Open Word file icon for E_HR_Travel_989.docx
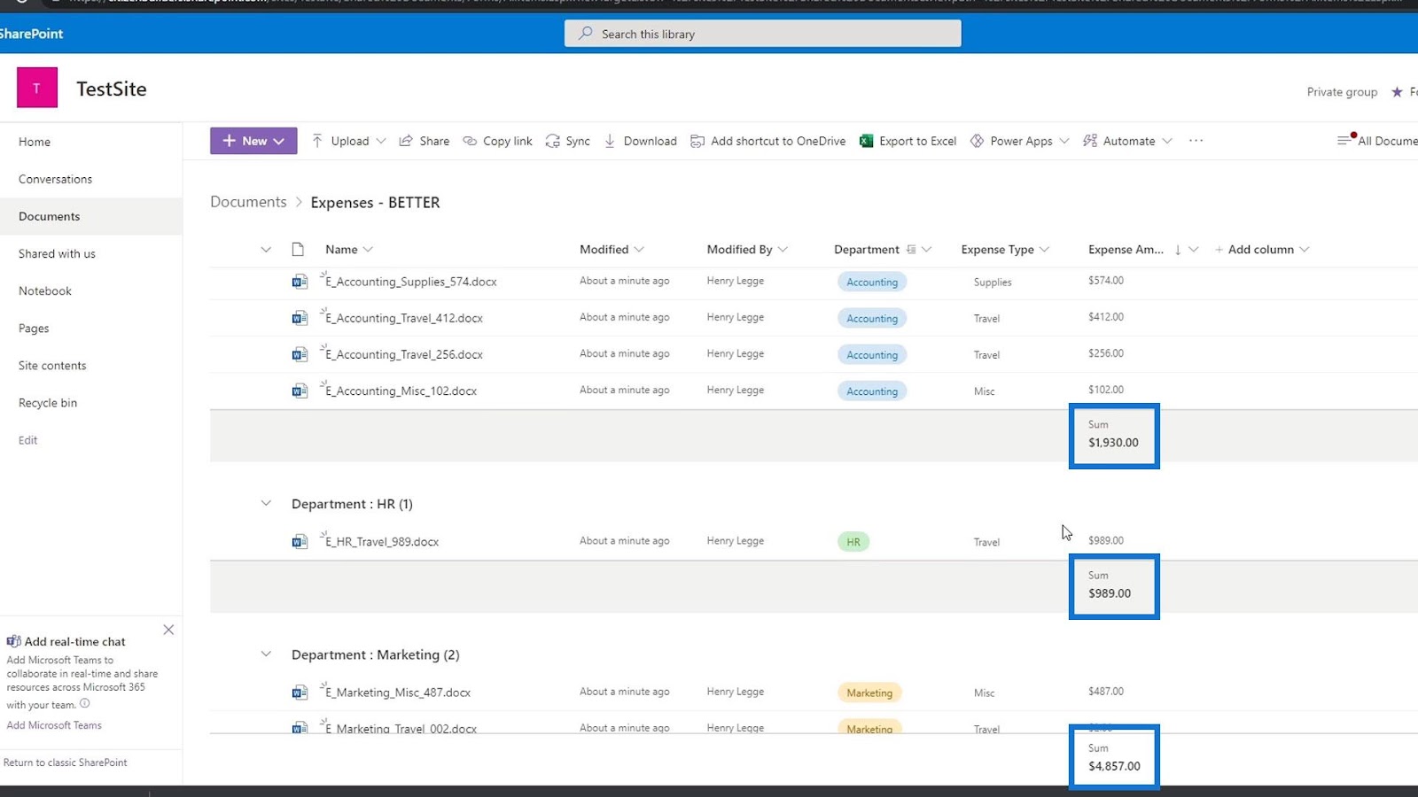The width and height of the screenshot is (1418, 797). 300,541
